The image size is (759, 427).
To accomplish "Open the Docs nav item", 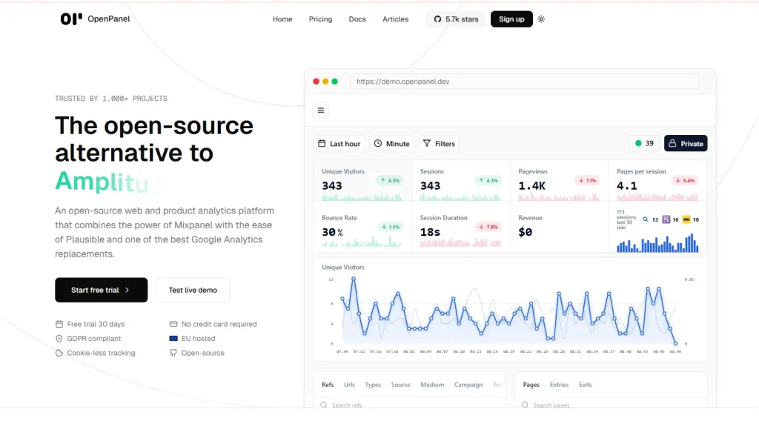I will [357, 19].
